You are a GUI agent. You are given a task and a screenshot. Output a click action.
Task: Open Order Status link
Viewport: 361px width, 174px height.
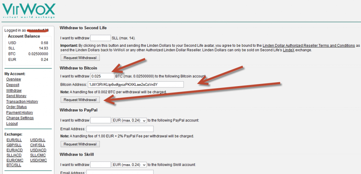[17, 107]
